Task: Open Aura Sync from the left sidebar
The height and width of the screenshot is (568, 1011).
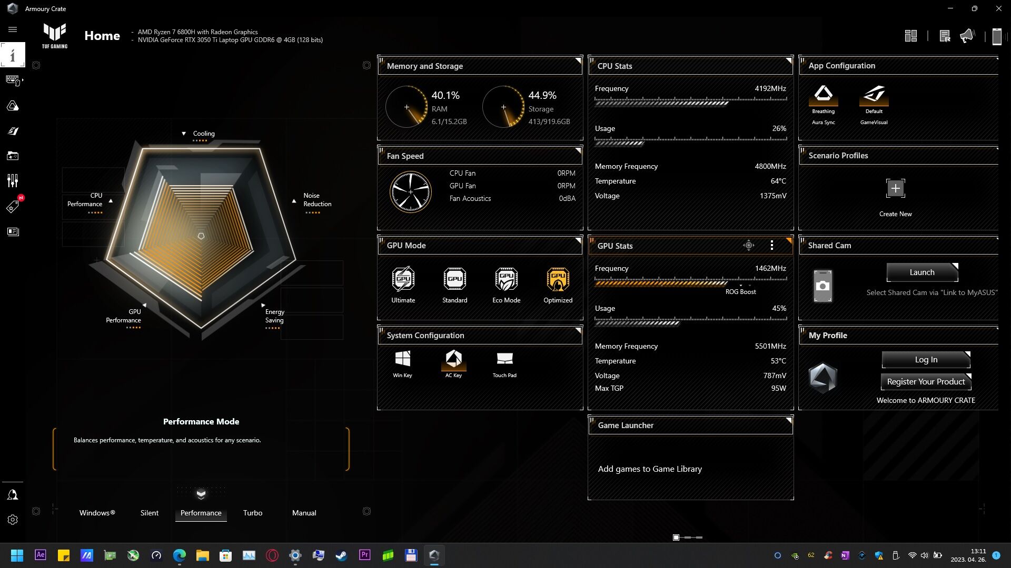Action: (x=13, y=106)
